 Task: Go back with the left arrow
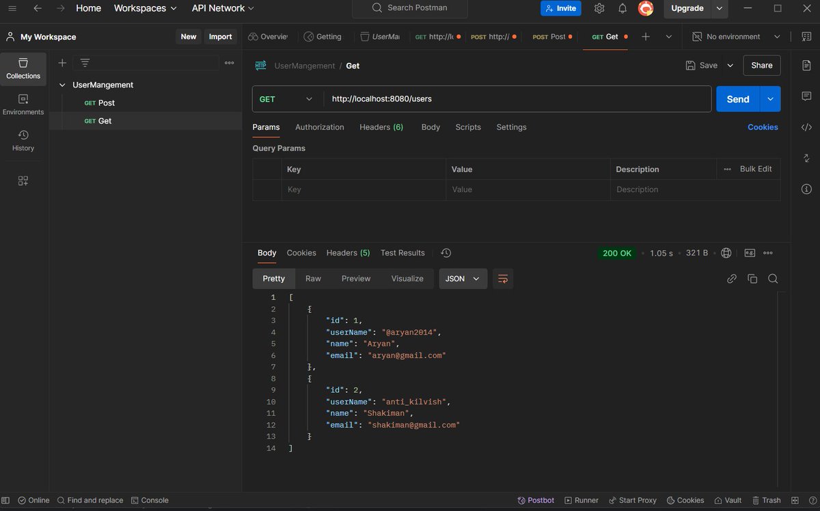pos(37,8)
